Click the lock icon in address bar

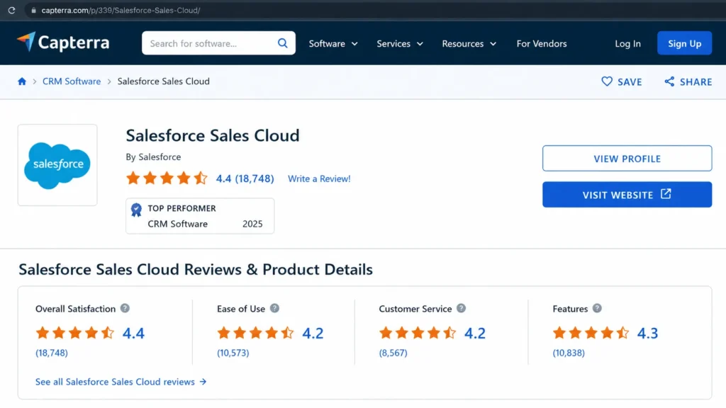coord(33,10)
